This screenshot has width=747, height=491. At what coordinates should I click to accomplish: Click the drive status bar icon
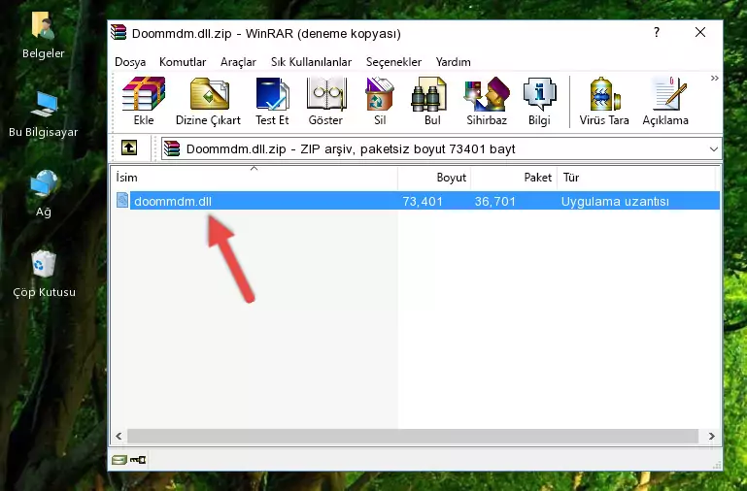[119, 460]
